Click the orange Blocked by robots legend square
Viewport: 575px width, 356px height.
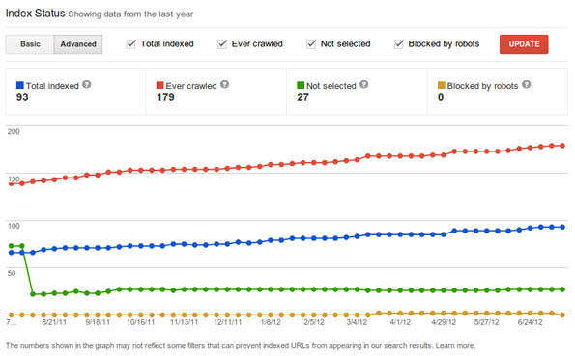(441, 85)
